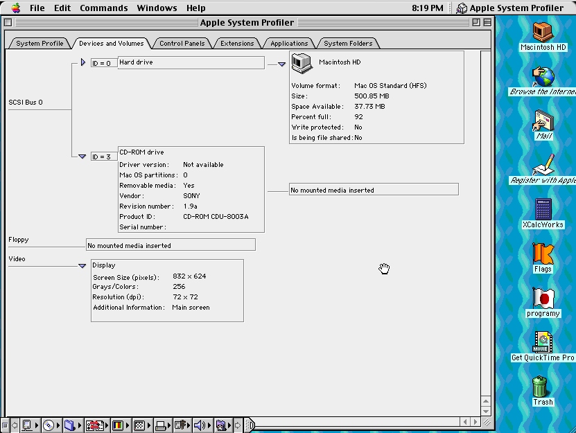Screen dimensions: 576x433
Task: Click the Profiler window collapse box
Action: click(487, 22)
